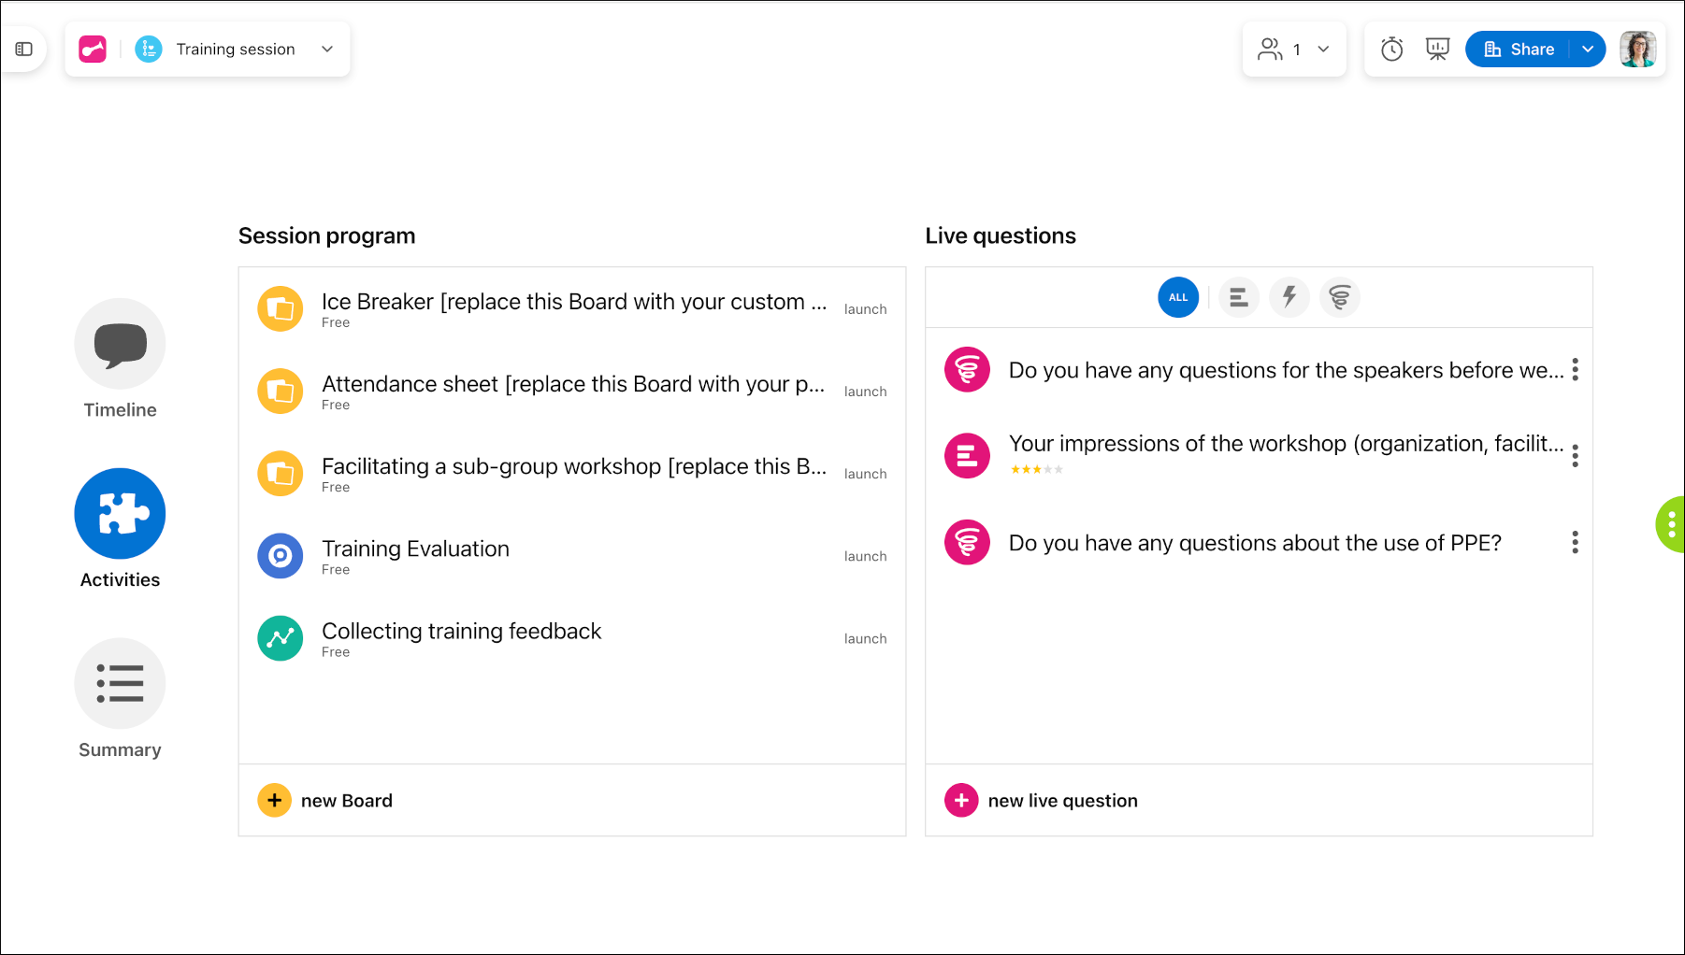
Task: Open the Timeline chat bubble view
Action: pos(120,344)
